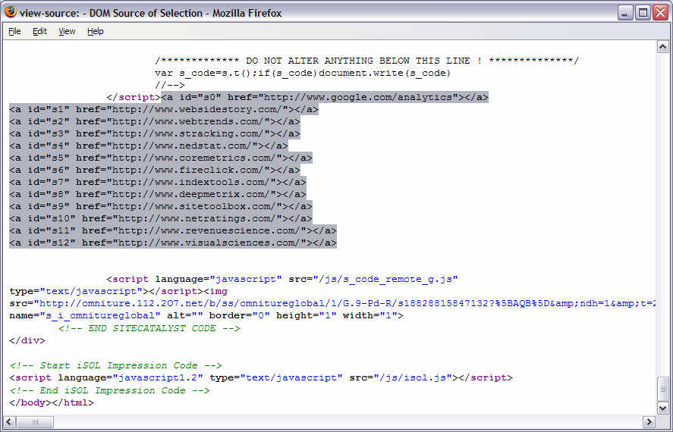
Task: Open the Help menu
Action: 96,31
